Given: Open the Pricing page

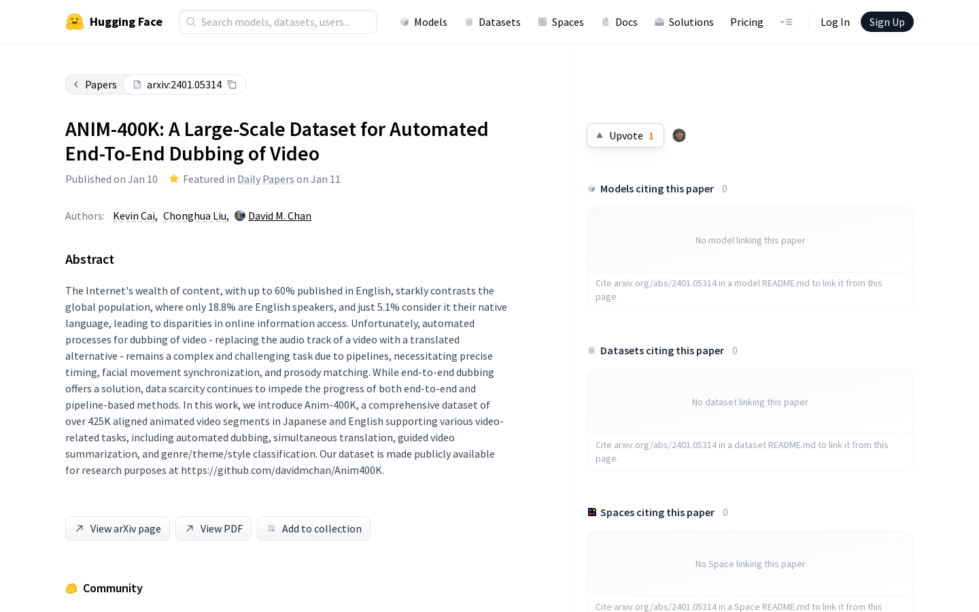Looking at the screenshot, I should point(746,22).
